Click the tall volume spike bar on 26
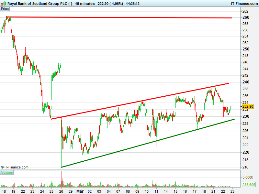Viewport: 259px width, 194px height. tap(61, 179)
